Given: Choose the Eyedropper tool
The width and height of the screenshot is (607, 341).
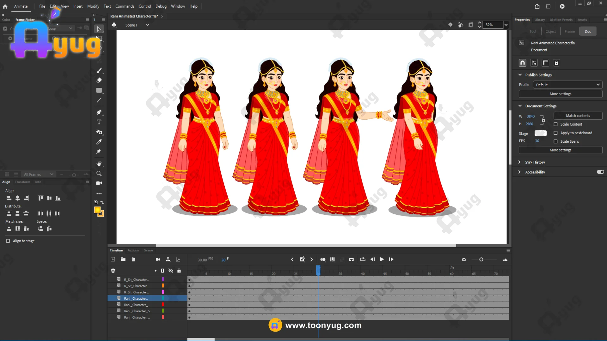Looking at the screenshot, I should pos(99,142).
